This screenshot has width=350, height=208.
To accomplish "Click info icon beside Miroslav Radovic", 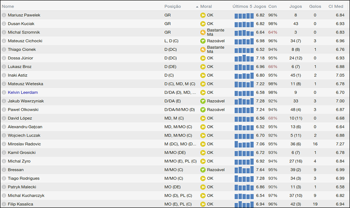I will pyautogui.click(x=4, y=144).
